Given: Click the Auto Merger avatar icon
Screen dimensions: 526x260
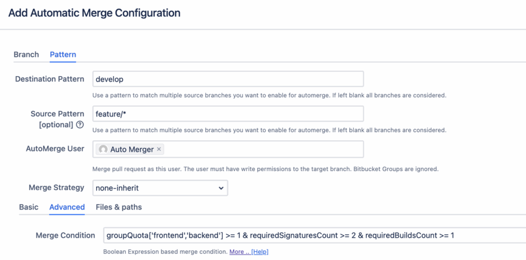Looking at the screenshot, I should pos(103,150).
